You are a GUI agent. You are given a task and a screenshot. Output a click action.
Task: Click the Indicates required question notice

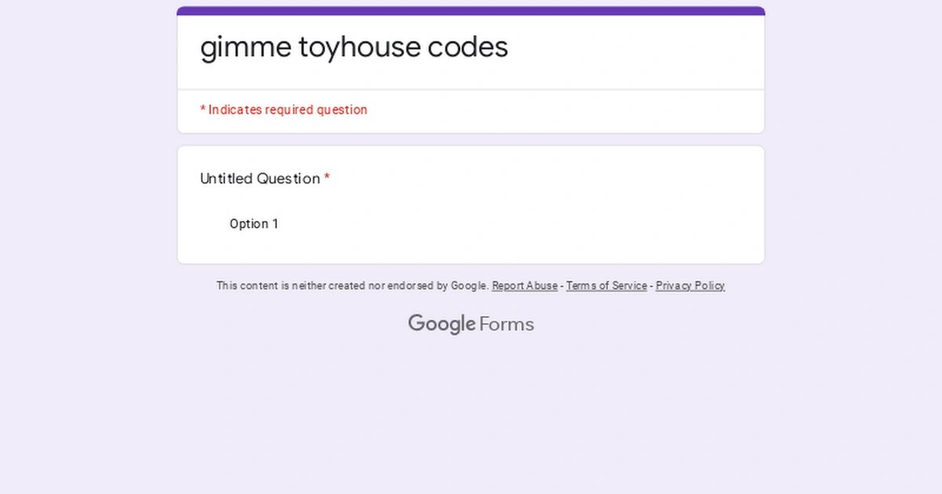(283, 110)
